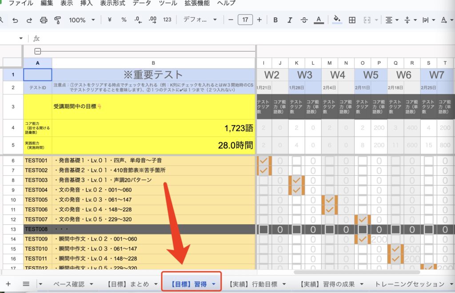This screenshot has width=455, height=293.
Task: Toggle bold formatting
Action: click(275, 20)
